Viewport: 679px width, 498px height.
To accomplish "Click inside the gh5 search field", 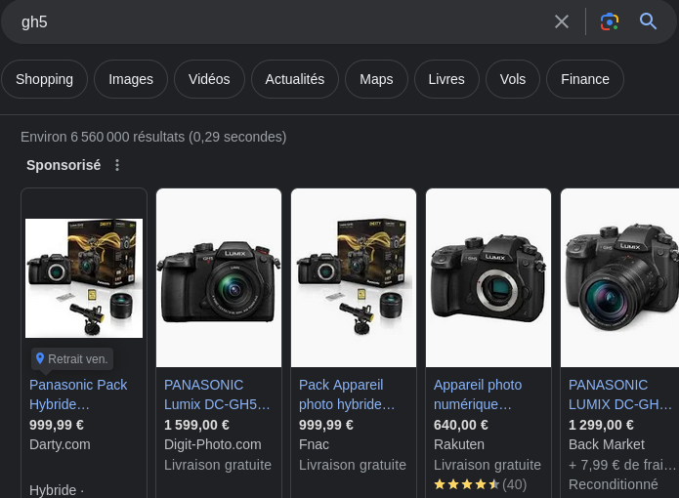I will 277,21.
